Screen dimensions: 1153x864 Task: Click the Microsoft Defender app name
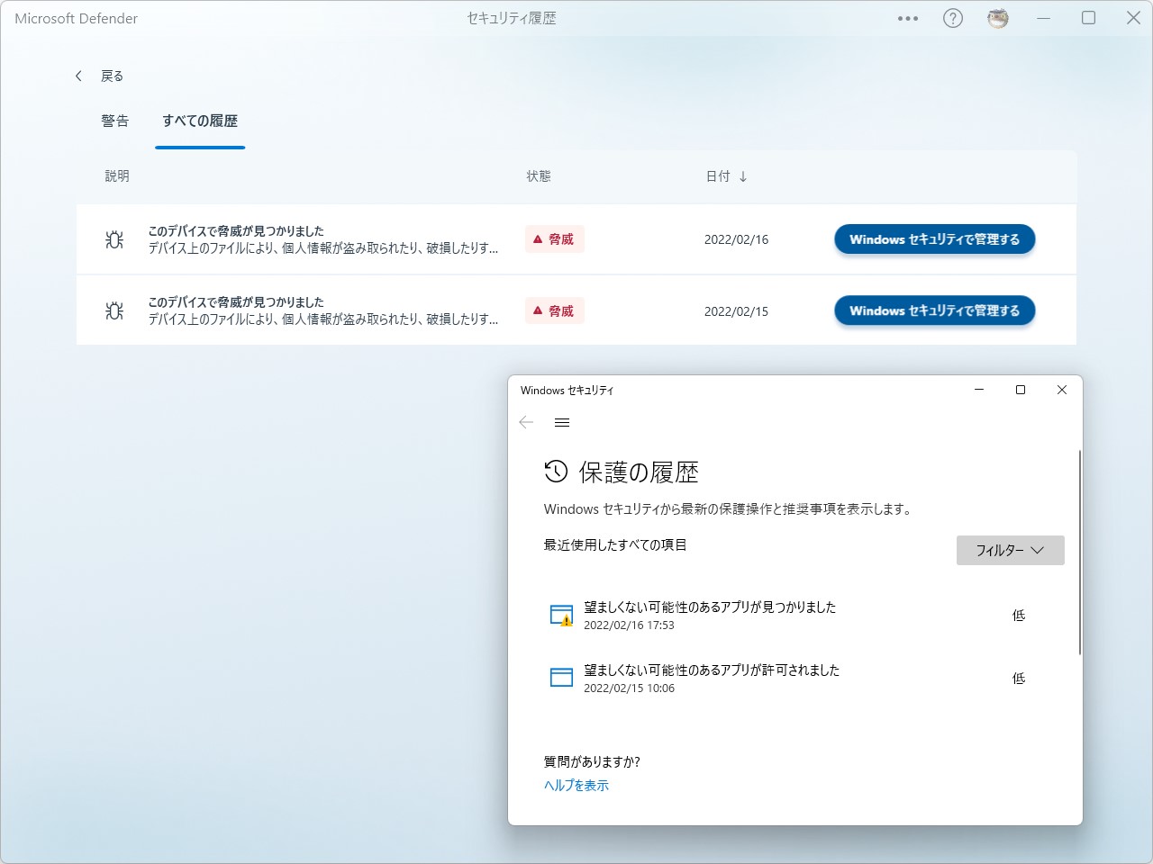coord(77,18)
